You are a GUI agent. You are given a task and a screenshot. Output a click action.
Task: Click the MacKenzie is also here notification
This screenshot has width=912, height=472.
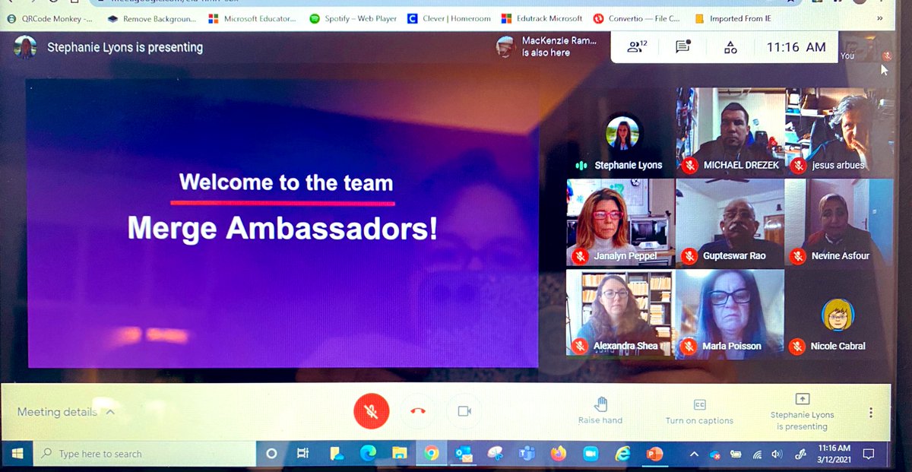[x=546, y=46]
